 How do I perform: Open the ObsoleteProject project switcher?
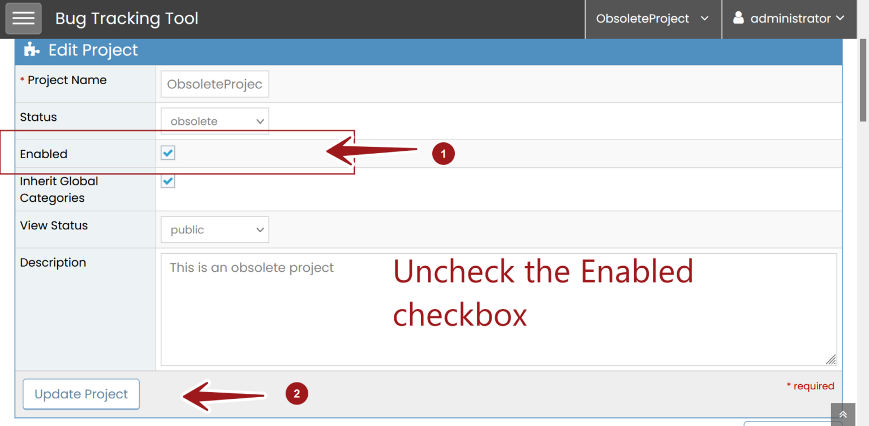[653, 18]
